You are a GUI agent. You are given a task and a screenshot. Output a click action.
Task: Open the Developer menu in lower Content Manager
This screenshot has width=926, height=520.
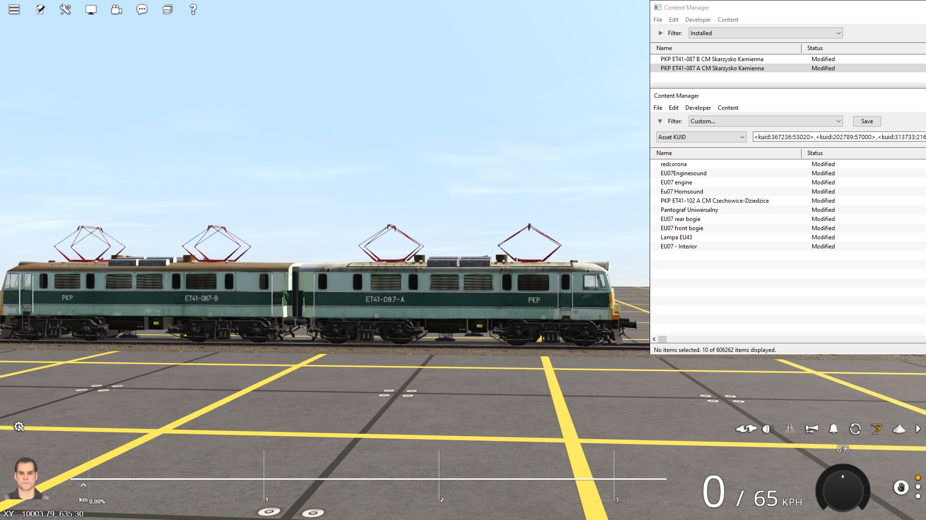point(698,108)
